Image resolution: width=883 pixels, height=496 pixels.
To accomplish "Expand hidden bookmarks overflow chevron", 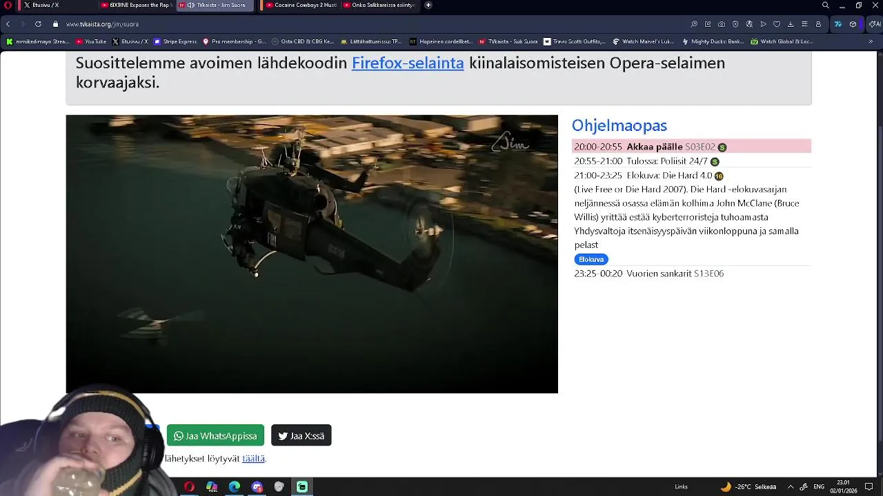I will (871, 41).
